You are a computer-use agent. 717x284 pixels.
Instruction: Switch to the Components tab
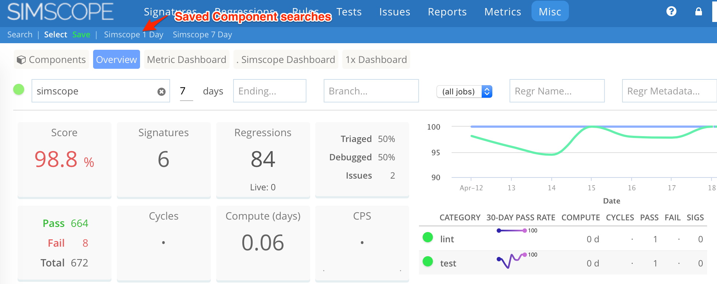[51, 59]
